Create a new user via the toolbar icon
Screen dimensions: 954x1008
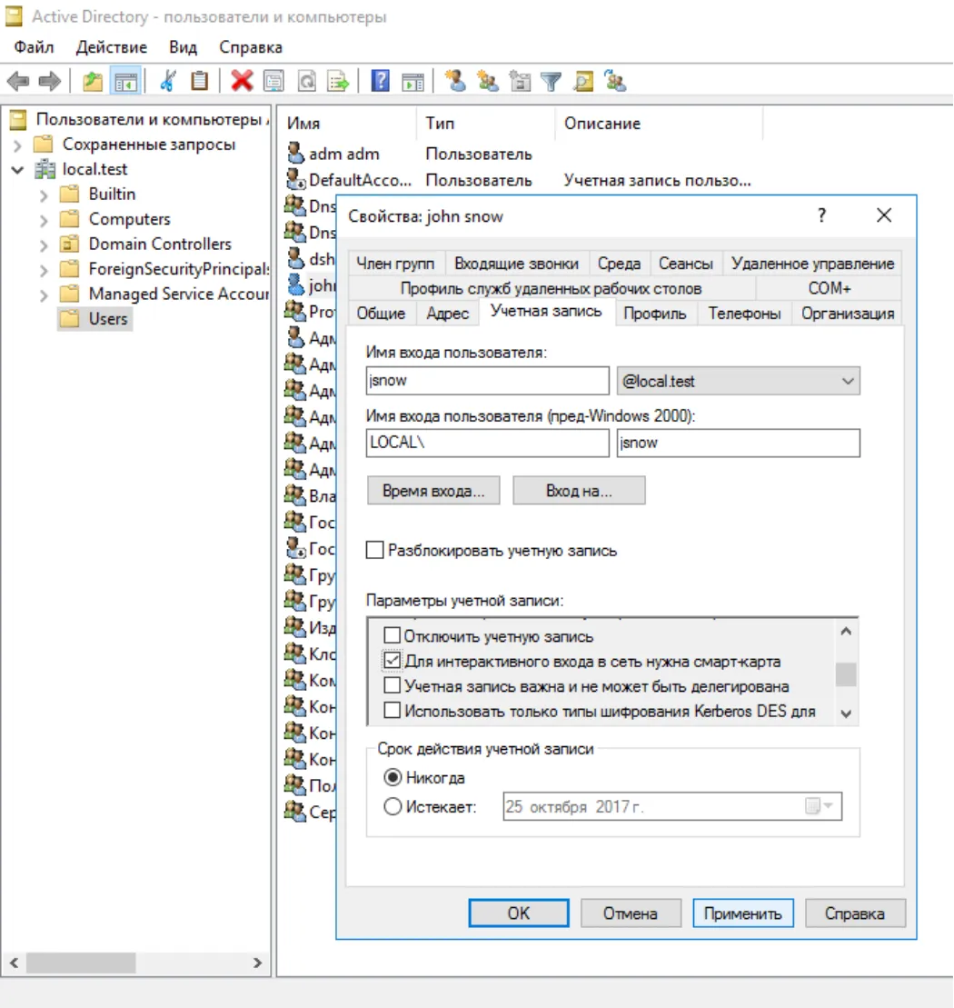(455, 82)
